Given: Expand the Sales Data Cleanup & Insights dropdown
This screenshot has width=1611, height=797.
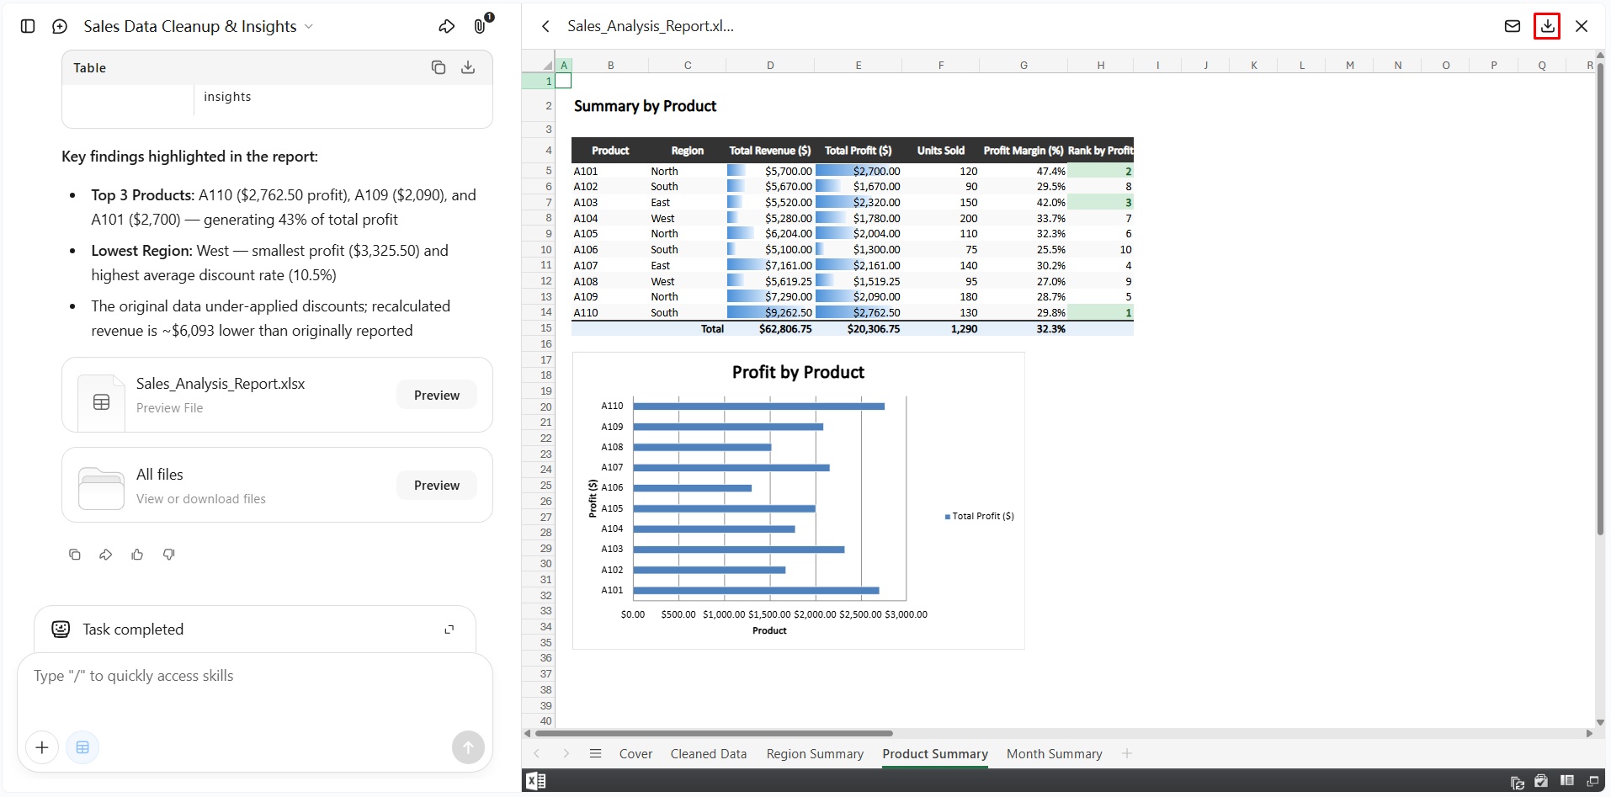Looking at the screenshot, I should click(x=309, y=26).
